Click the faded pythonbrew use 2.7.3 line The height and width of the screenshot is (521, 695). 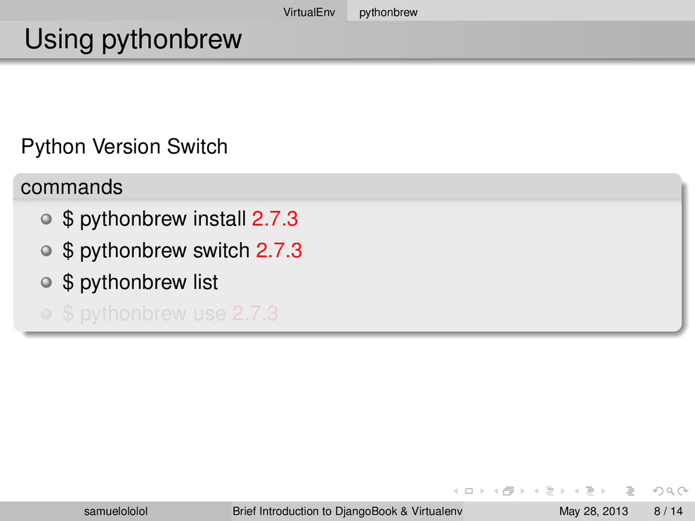tap(170, 313)
